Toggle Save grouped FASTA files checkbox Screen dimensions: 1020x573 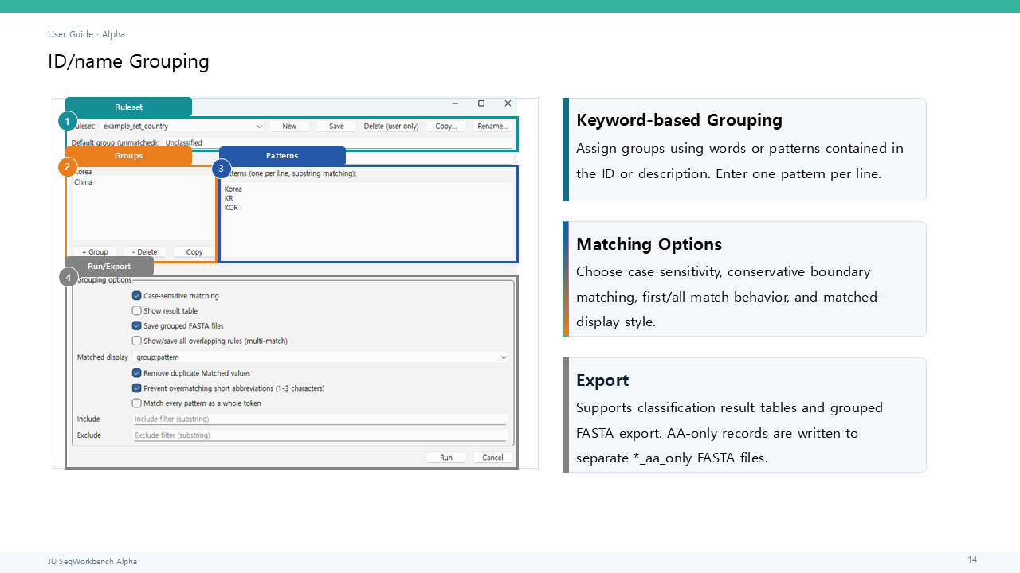[137, 325]
